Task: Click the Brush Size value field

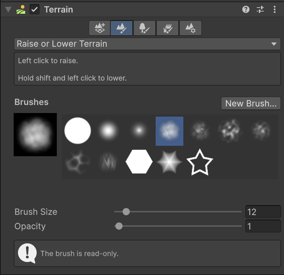Action: tap(262, 212)
